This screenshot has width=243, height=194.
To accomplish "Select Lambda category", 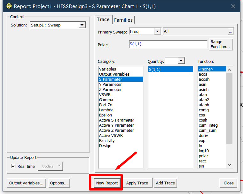I will [x=121, y=110].
